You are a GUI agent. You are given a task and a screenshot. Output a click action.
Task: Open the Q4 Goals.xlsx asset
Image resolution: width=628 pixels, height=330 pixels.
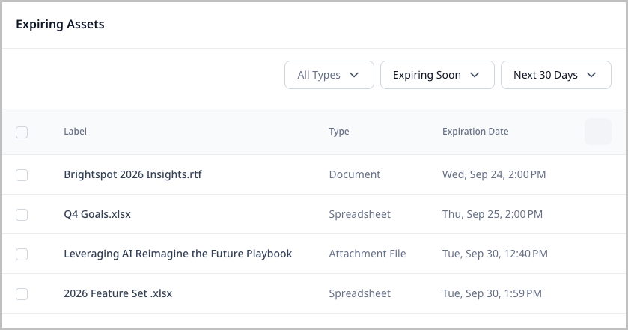coord(97,214)
